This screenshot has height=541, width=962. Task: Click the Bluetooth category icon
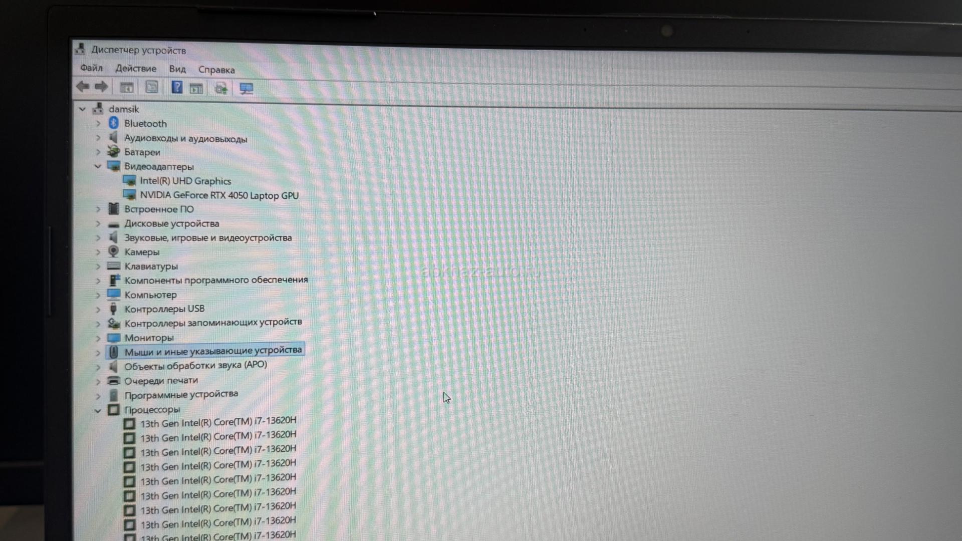pos(114,123)
